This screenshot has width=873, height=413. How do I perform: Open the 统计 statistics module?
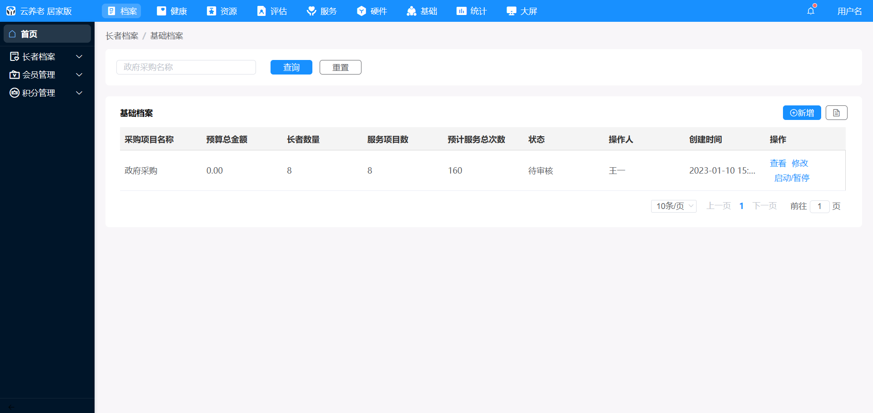tap(472, 11)
